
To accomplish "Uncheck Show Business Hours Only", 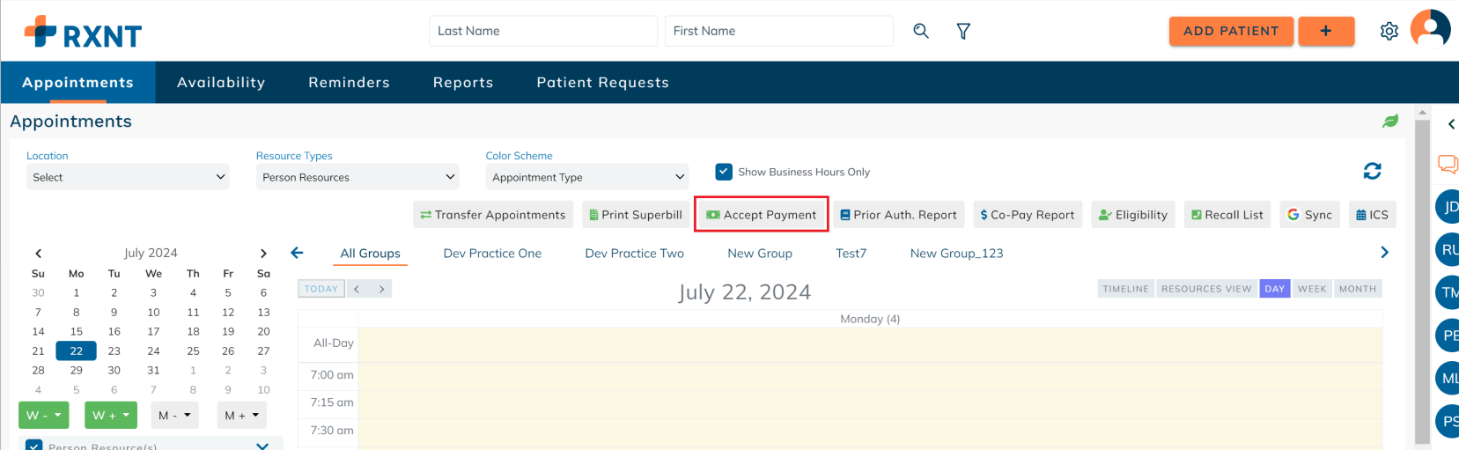I will point(724,172).
